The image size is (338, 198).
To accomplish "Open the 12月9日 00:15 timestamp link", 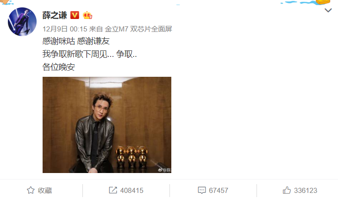I will [x=65, y=29].
